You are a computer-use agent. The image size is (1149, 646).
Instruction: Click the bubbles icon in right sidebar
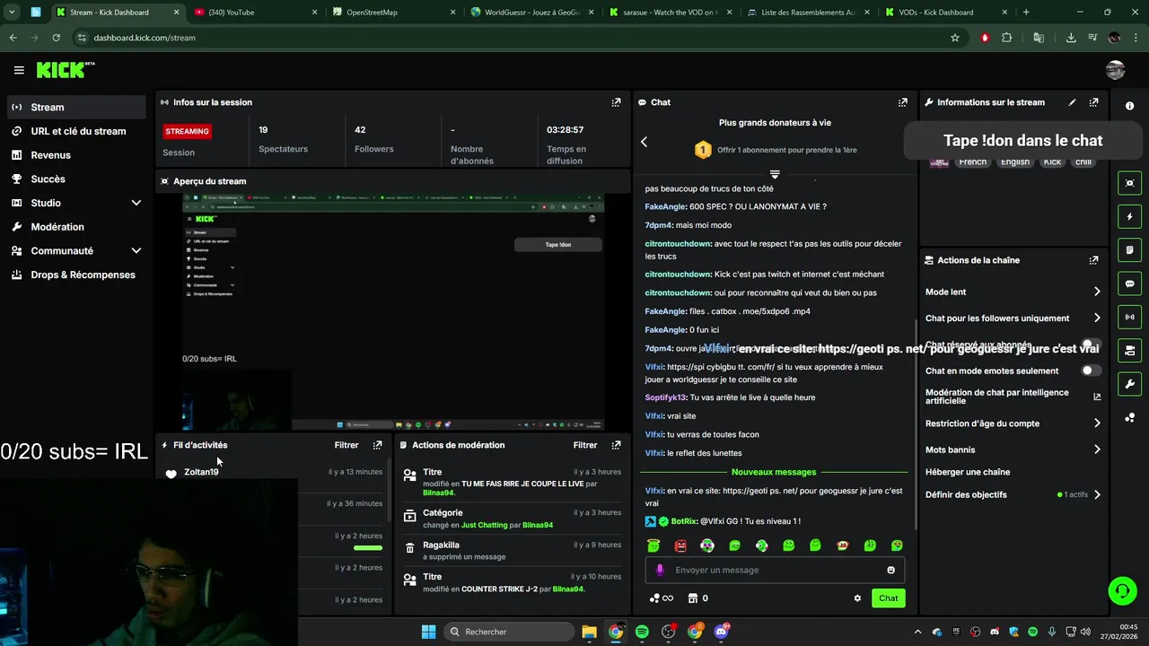(1129, 417)
